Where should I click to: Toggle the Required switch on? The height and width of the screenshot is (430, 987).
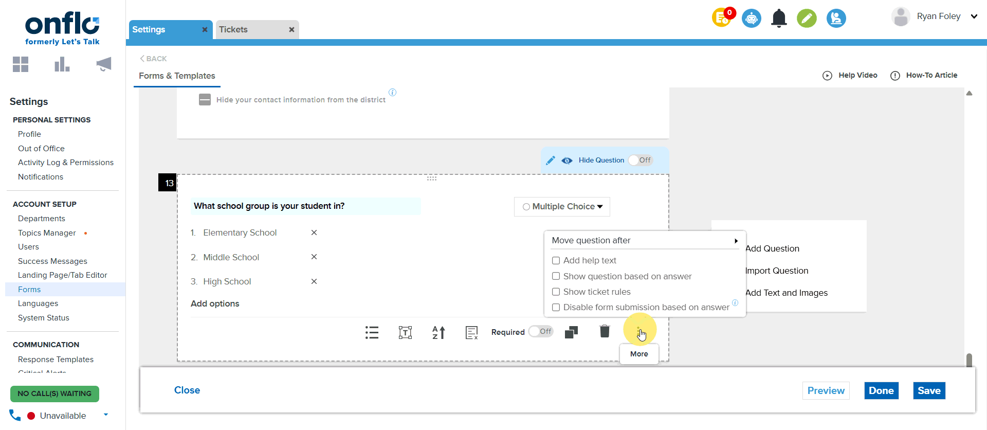(541, 332)
